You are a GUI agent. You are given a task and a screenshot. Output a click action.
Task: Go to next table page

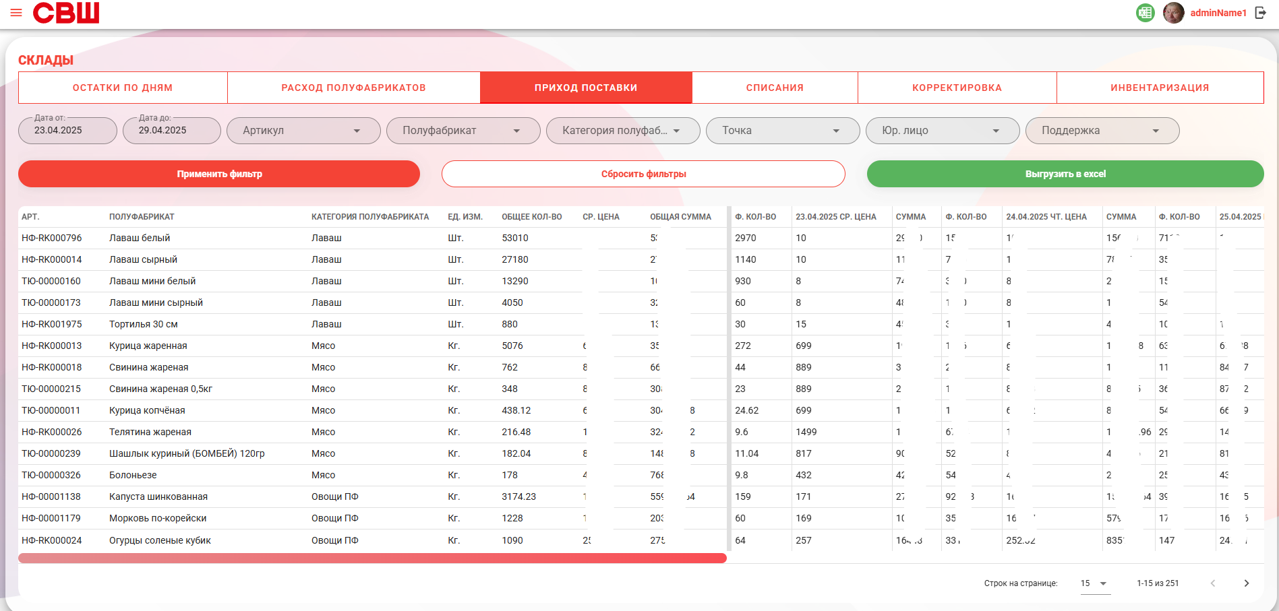coord(1247,583)
